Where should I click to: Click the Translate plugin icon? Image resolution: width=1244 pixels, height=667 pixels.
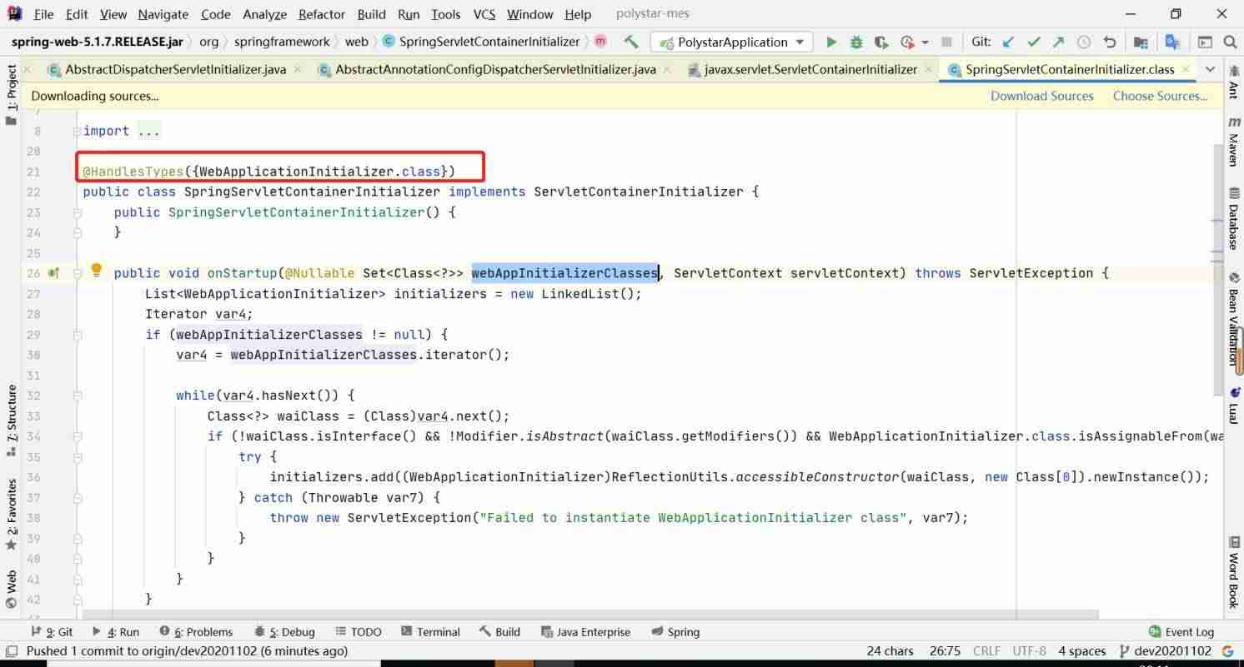pos(1172,42)
